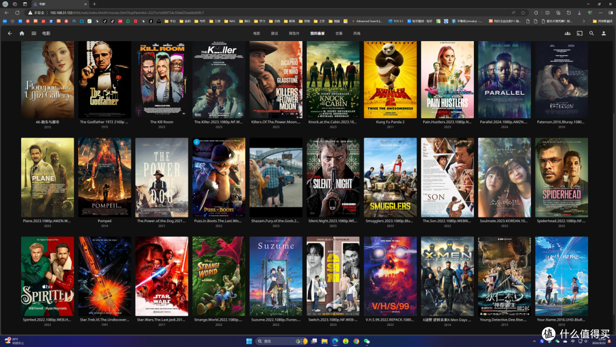Open The Godfather movie poster
This screenshot has height=347, width=616.
click(x=104, y=79)
